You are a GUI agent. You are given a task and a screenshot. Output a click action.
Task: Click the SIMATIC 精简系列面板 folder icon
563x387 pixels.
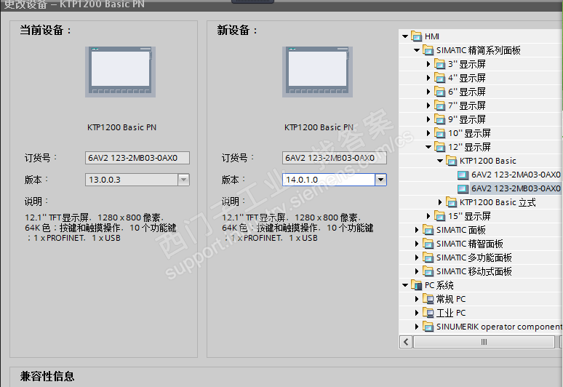(428, 50)
